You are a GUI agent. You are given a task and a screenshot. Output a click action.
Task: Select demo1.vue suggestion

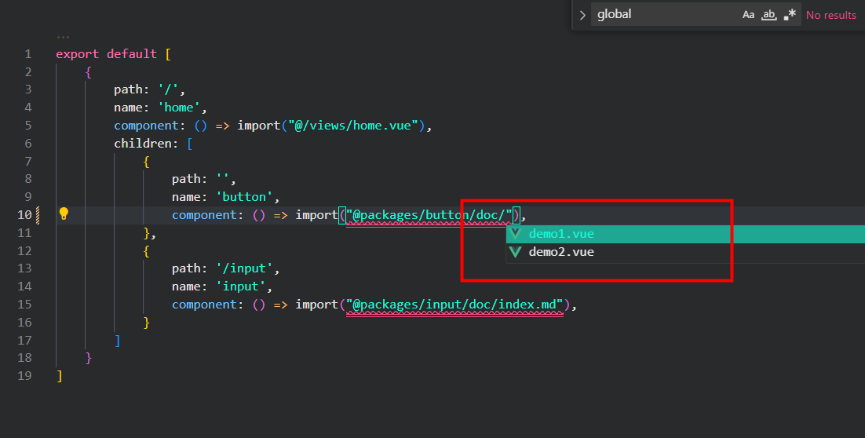[x=685, y=234]
